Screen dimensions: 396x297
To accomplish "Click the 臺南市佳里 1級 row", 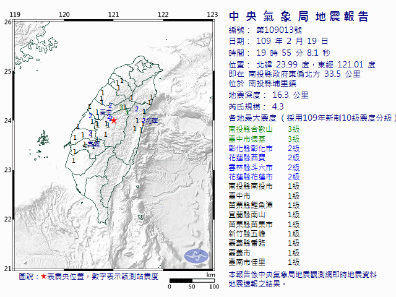I will [264, 262].
